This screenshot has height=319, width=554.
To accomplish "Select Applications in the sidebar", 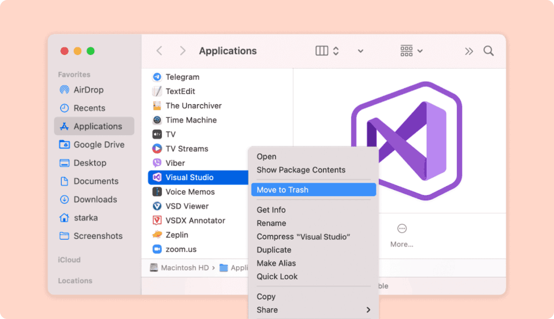I will tap(94, 126).
